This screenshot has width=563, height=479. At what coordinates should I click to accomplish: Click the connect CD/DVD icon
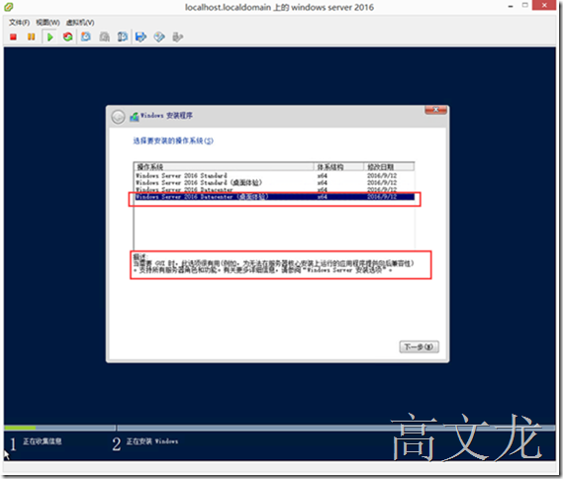[x=159, y=37]
